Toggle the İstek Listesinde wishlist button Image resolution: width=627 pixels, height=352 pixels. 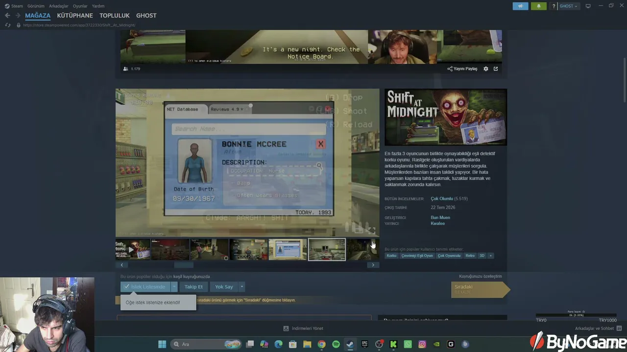coord(145,287)
